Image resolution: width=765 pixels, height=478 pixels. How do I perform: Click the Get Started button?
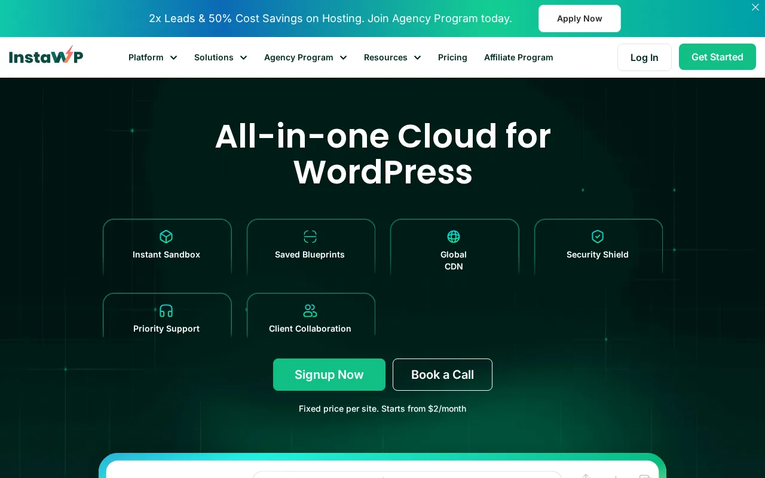tap(717, 57)
